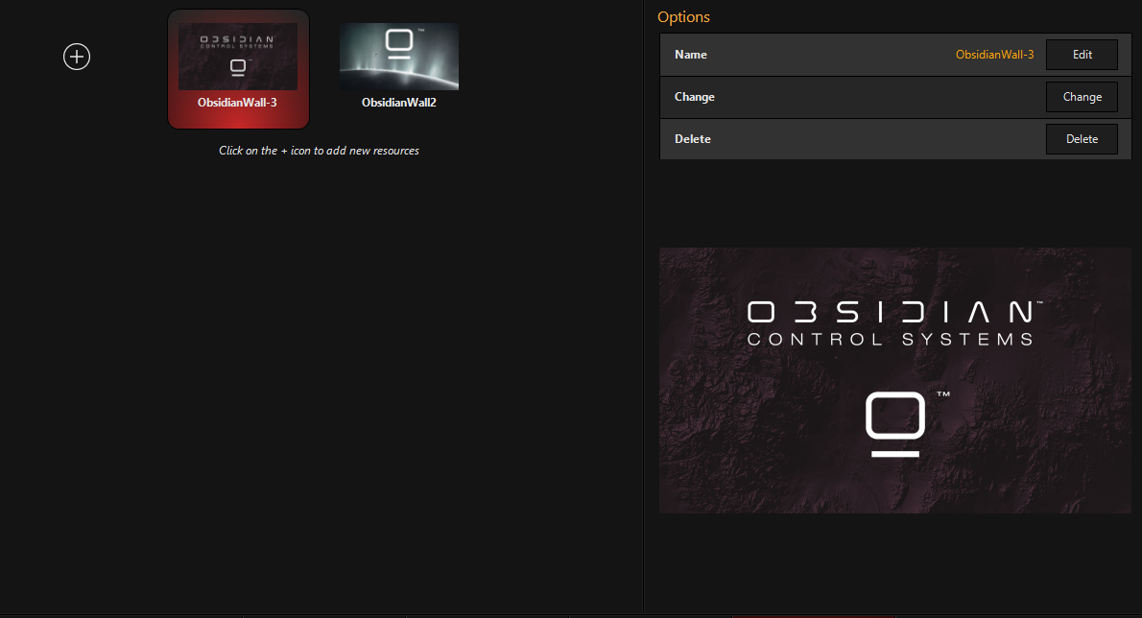
Task: Click the 'Change' row label
Action: point(694,97)
